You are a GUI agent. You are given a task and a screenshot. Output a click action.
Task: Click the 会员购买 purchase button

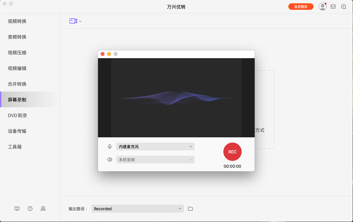tap(301, 6)
